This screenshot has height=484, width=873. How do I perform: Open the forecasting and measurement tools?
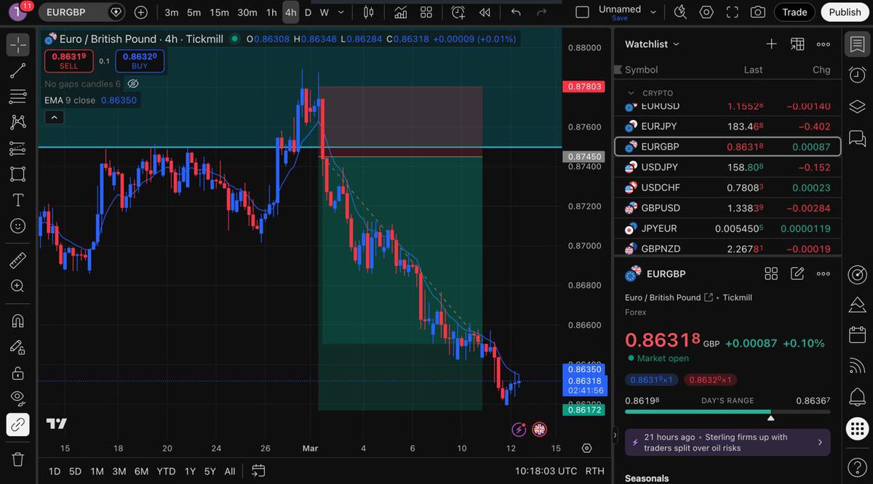tap(18, 148)
